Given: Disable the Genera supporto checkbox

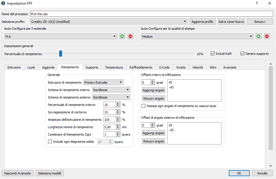Looking at the screenshot, I should [242, 53].
